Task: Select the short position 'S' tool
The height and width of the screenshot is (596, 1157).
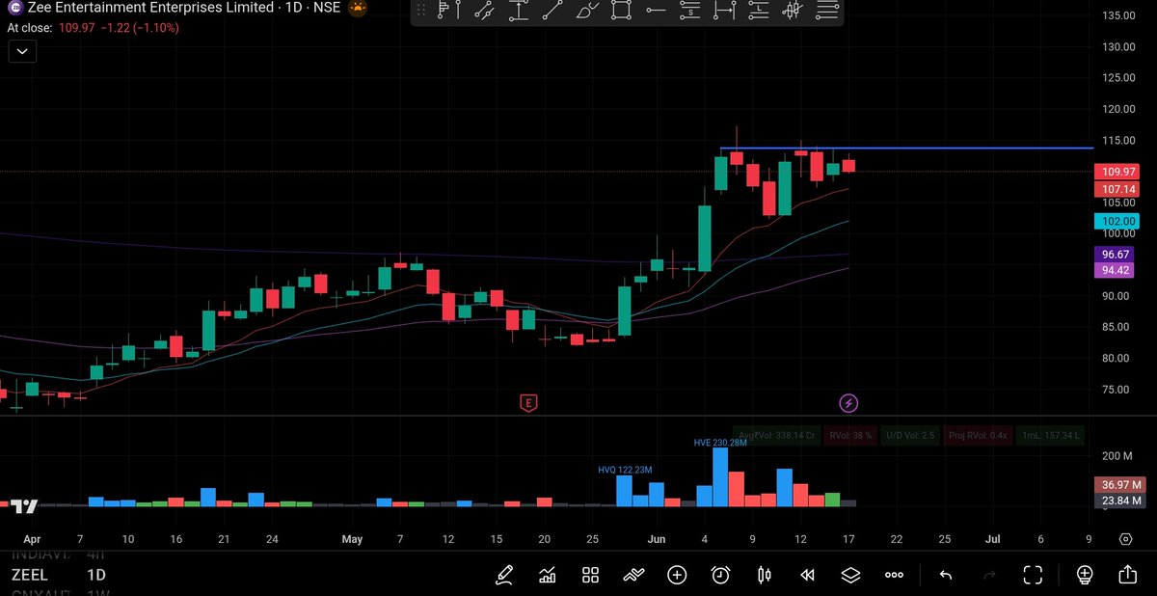Action: [x=689, y=12]
